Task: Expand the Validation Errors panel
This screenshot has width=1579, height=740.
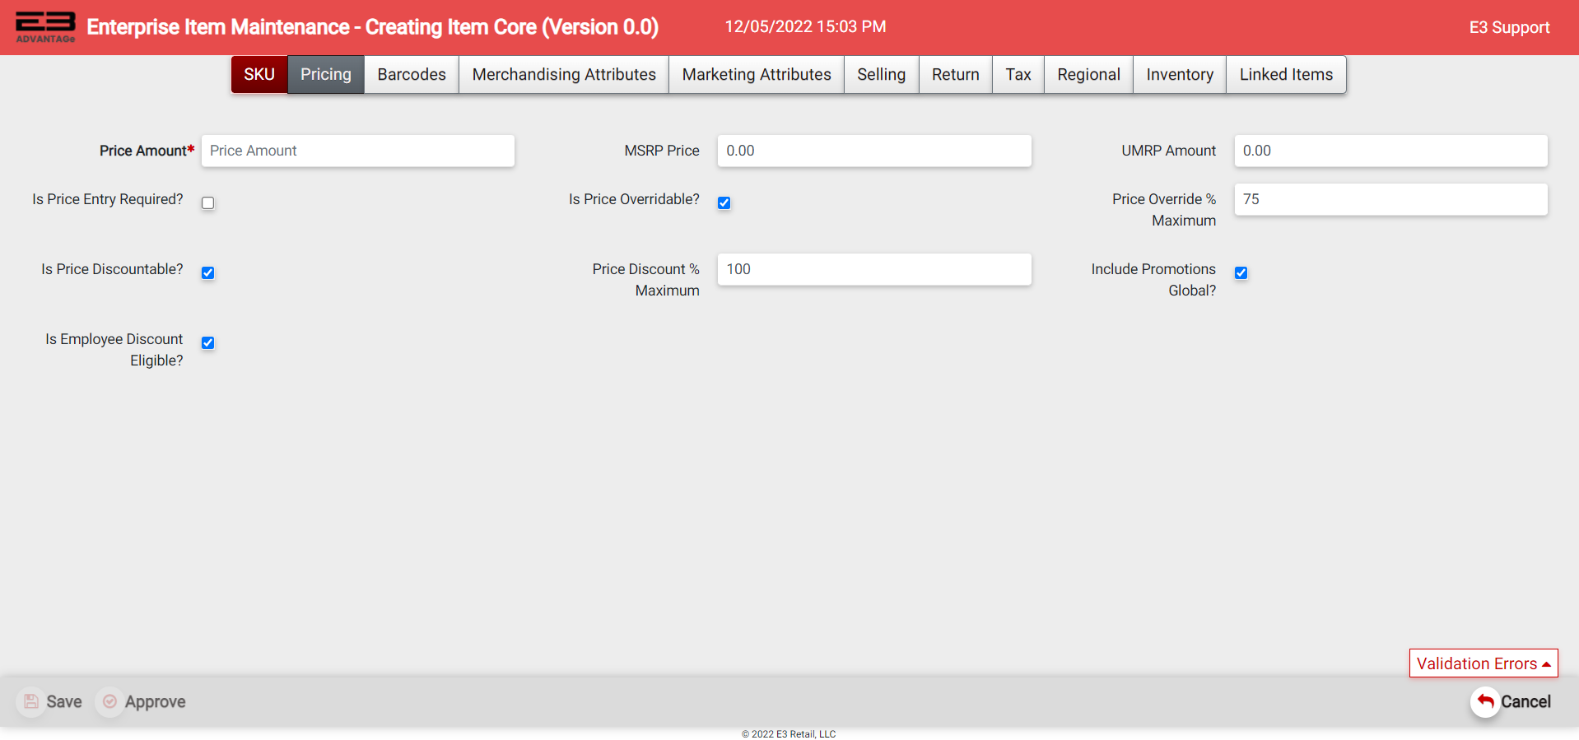Action: [x=1483, y=663]
